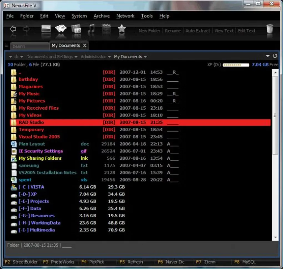
Task: Open favorites with the star icon
Action: [122, 29]
